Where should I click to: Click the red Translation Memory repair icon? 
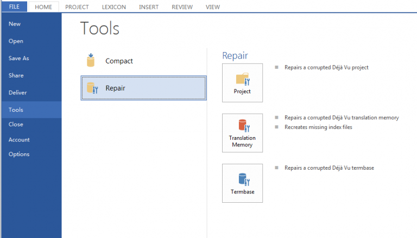[242, 127]
